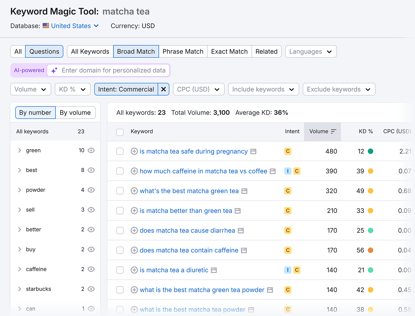
Task: Check the box for 'is matcha tea a diuretic'
Action: 120,270
